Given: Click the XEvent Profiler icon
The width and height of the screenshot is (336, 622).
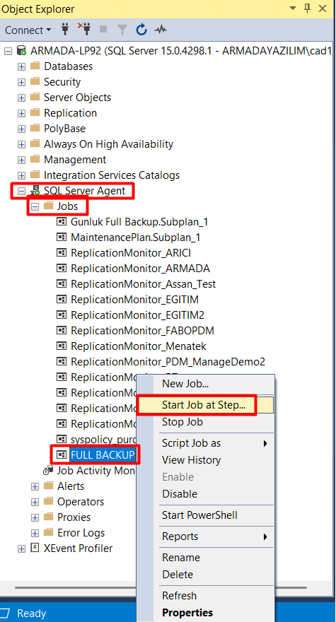Looking at the screenshot, I should pos(35,548).
